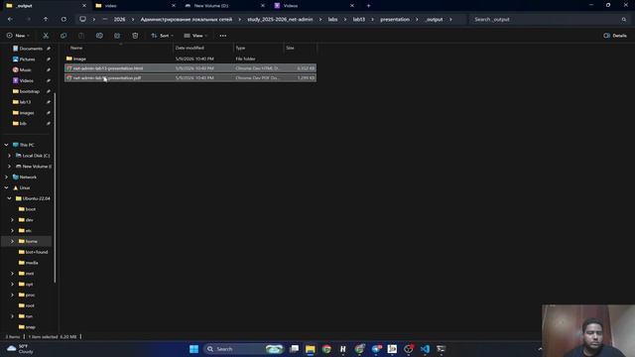Select the image folder row
The height and width of the screenshot is (357, 635).
click(x=190, y=59)
